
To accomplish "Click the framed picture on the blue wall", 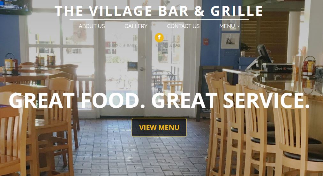I will [230, 41].
